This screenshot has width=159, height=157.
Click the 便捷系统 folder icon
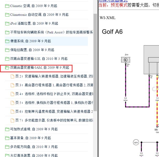coord(7,41)
